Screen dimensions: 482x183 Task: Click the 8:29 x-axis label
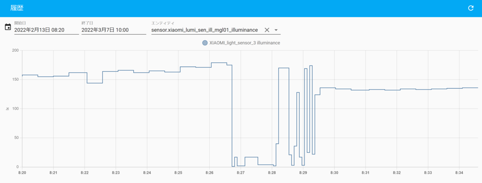(303, 173)
